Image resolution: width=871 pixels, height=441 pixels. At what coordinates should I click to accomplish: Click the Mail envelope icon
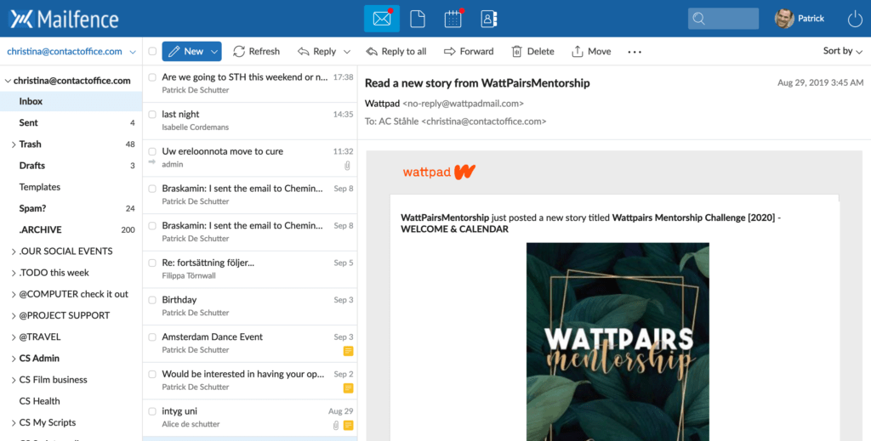(382, 19)
